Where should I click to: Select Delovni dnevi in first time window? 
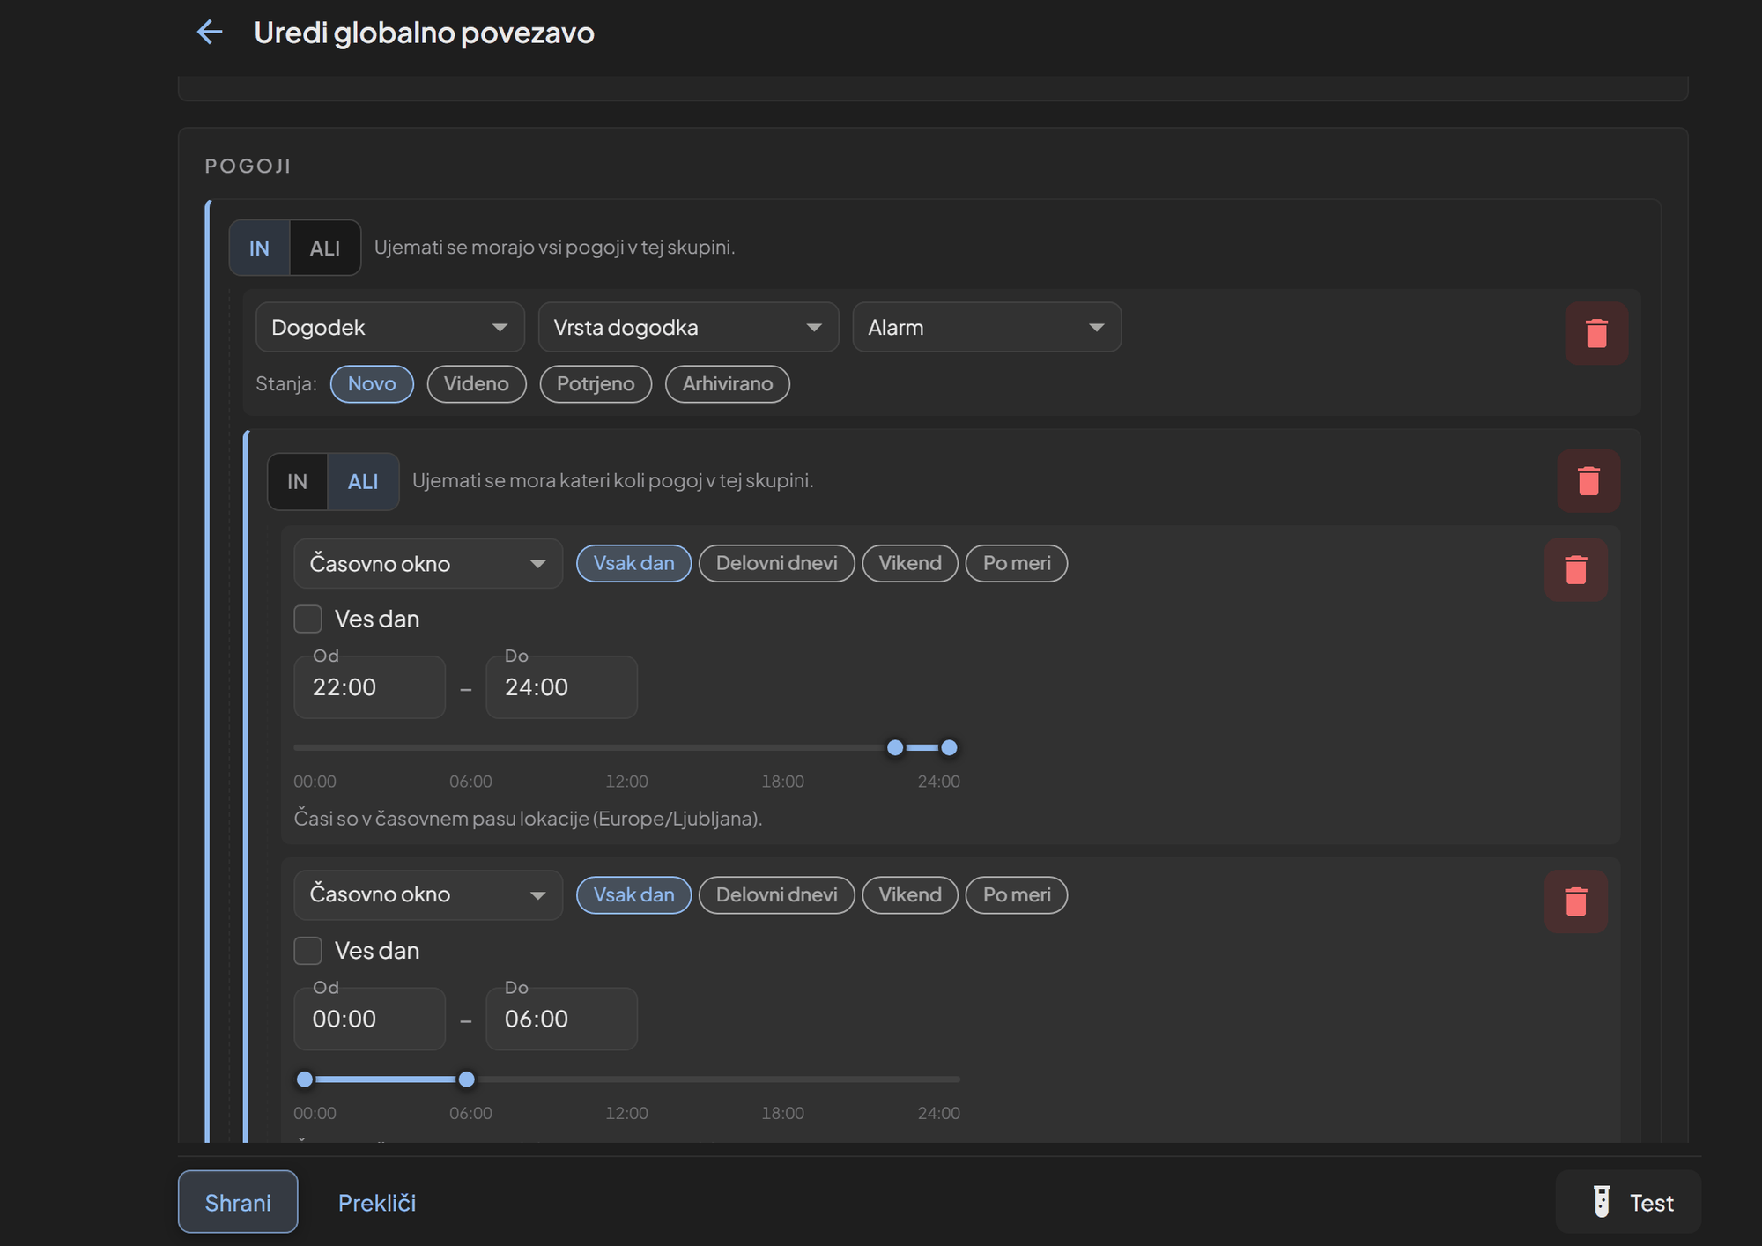777,563
